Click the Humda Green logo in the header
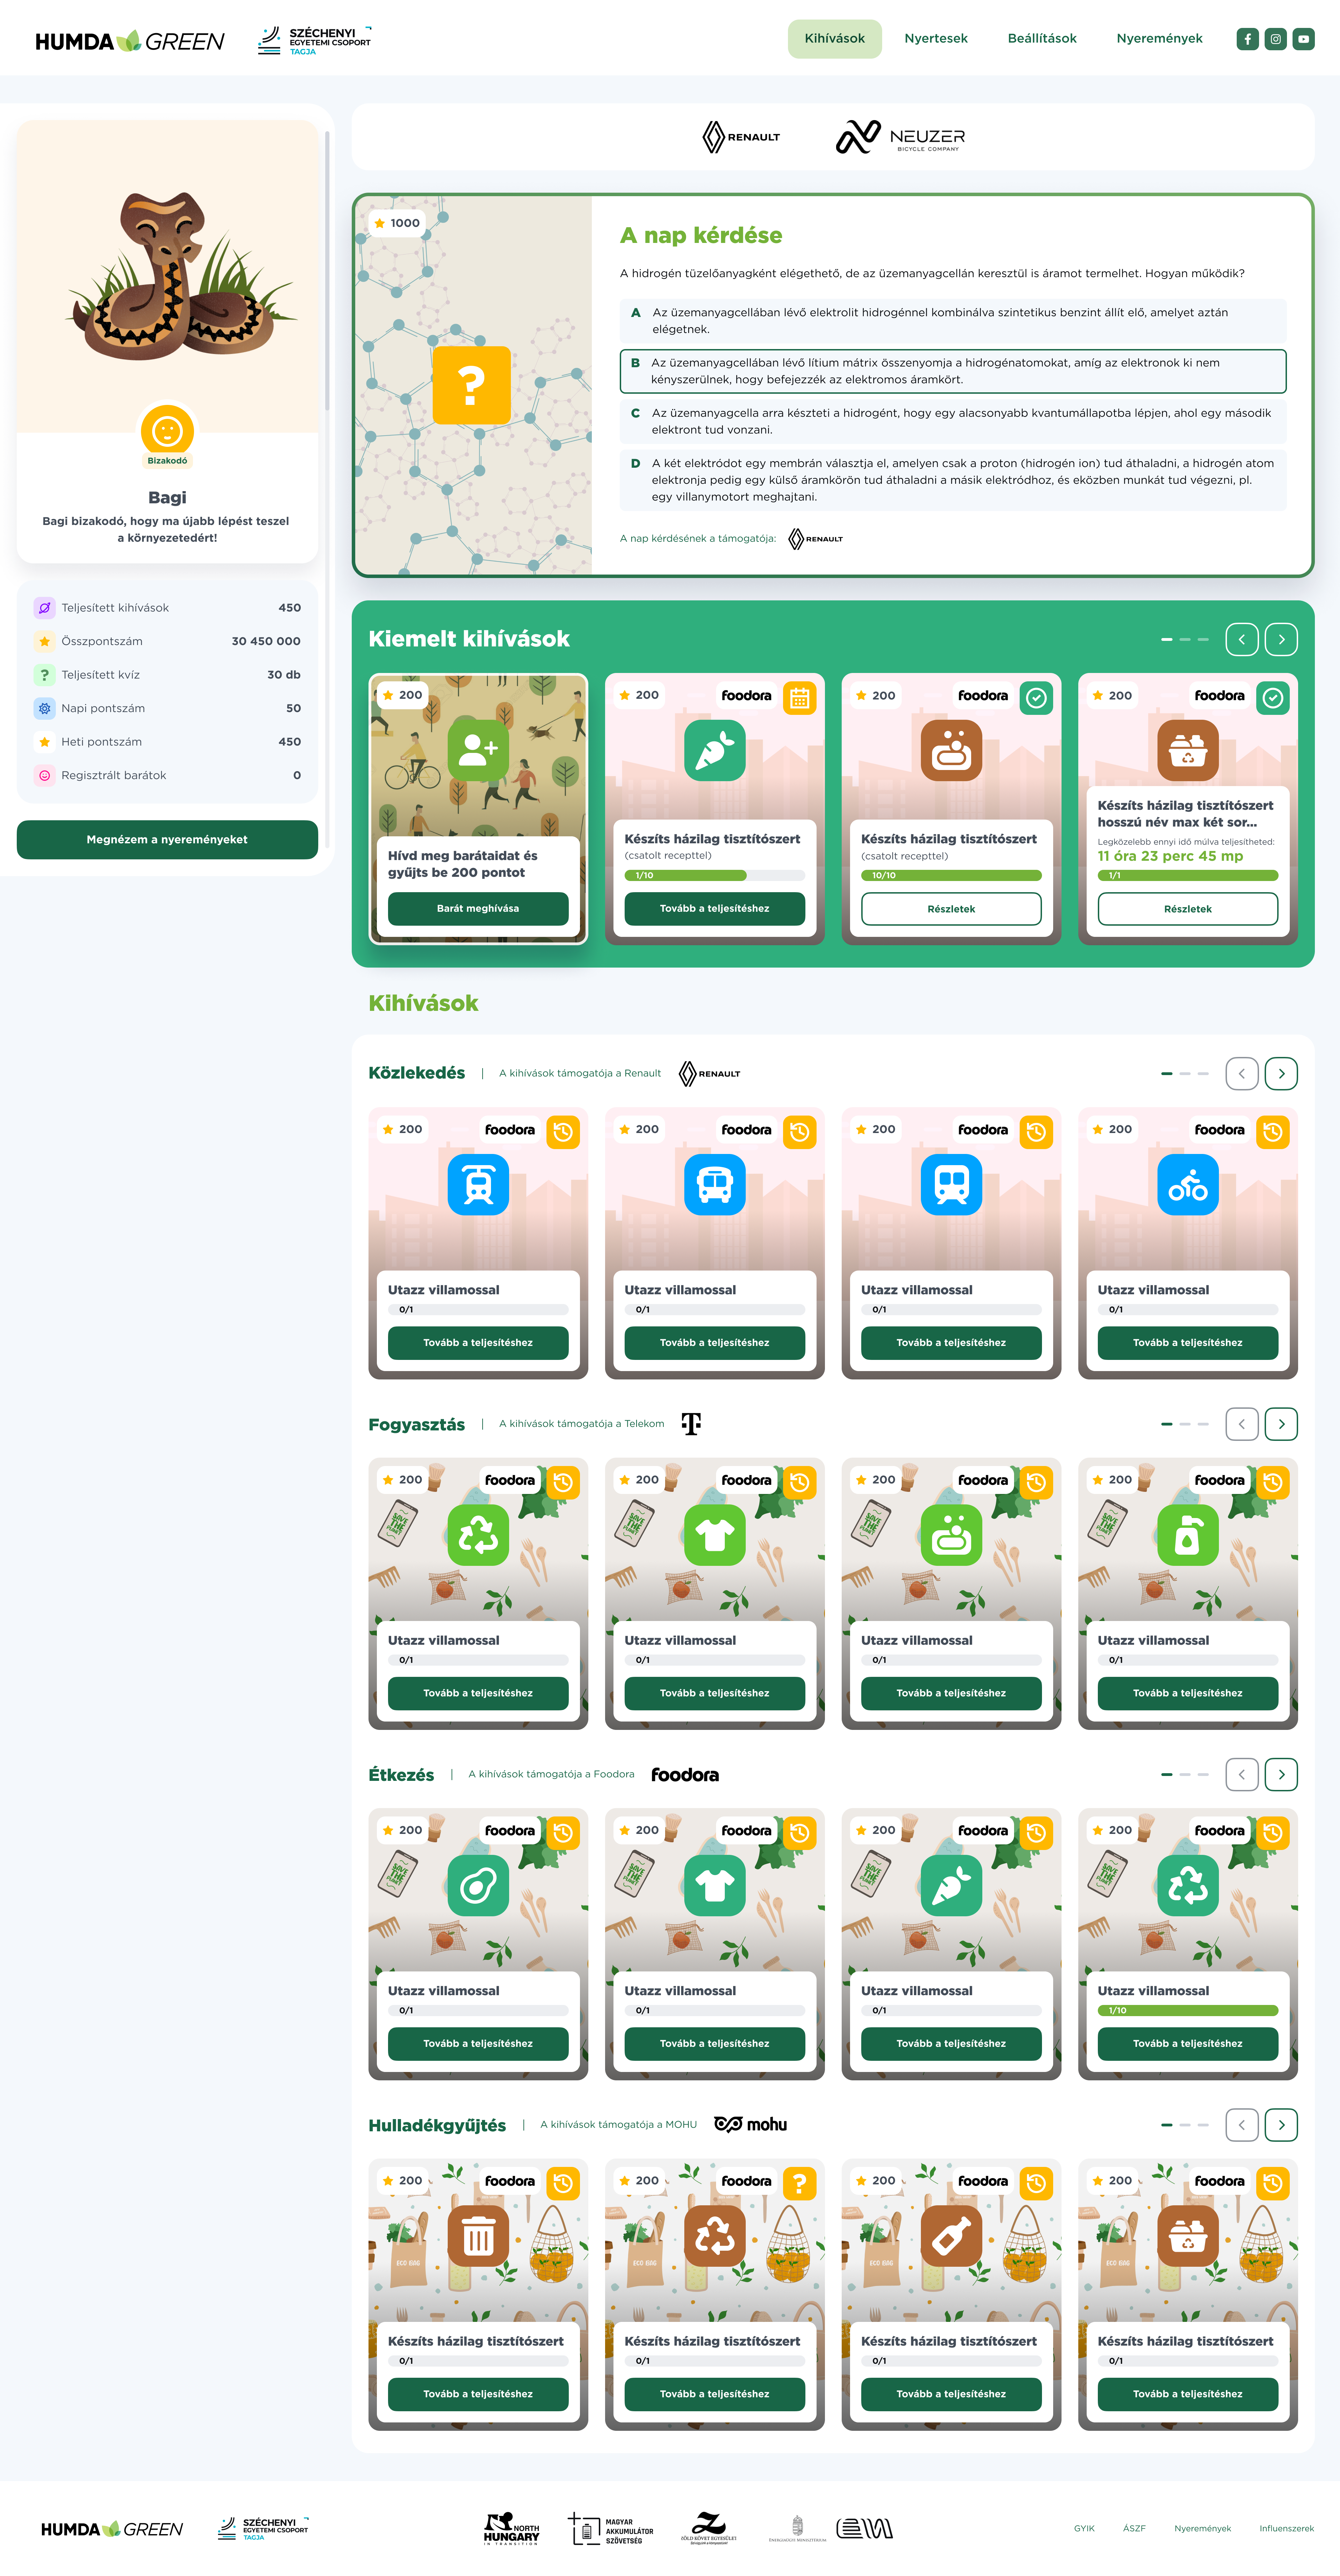The image size is (1340, 2576). [x=130, y=41]
